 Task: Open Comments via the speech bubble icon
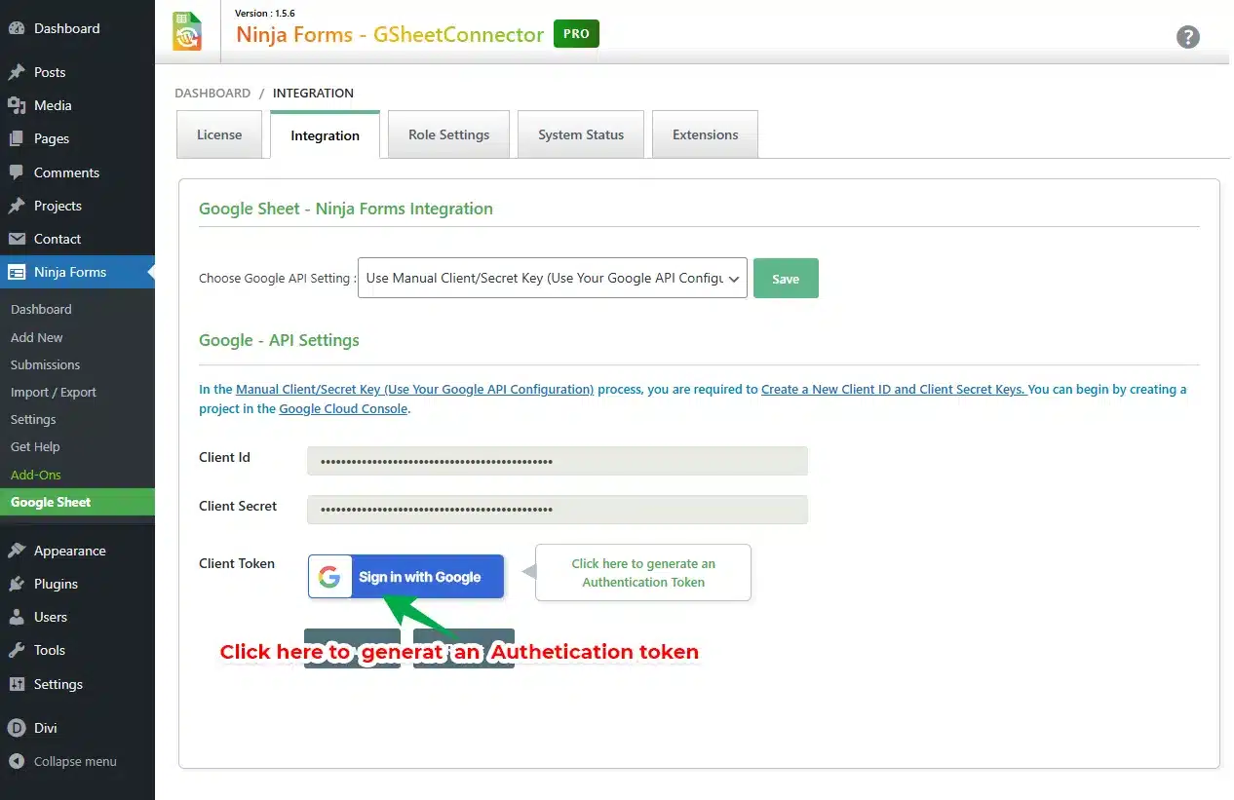tap(17, 172)
